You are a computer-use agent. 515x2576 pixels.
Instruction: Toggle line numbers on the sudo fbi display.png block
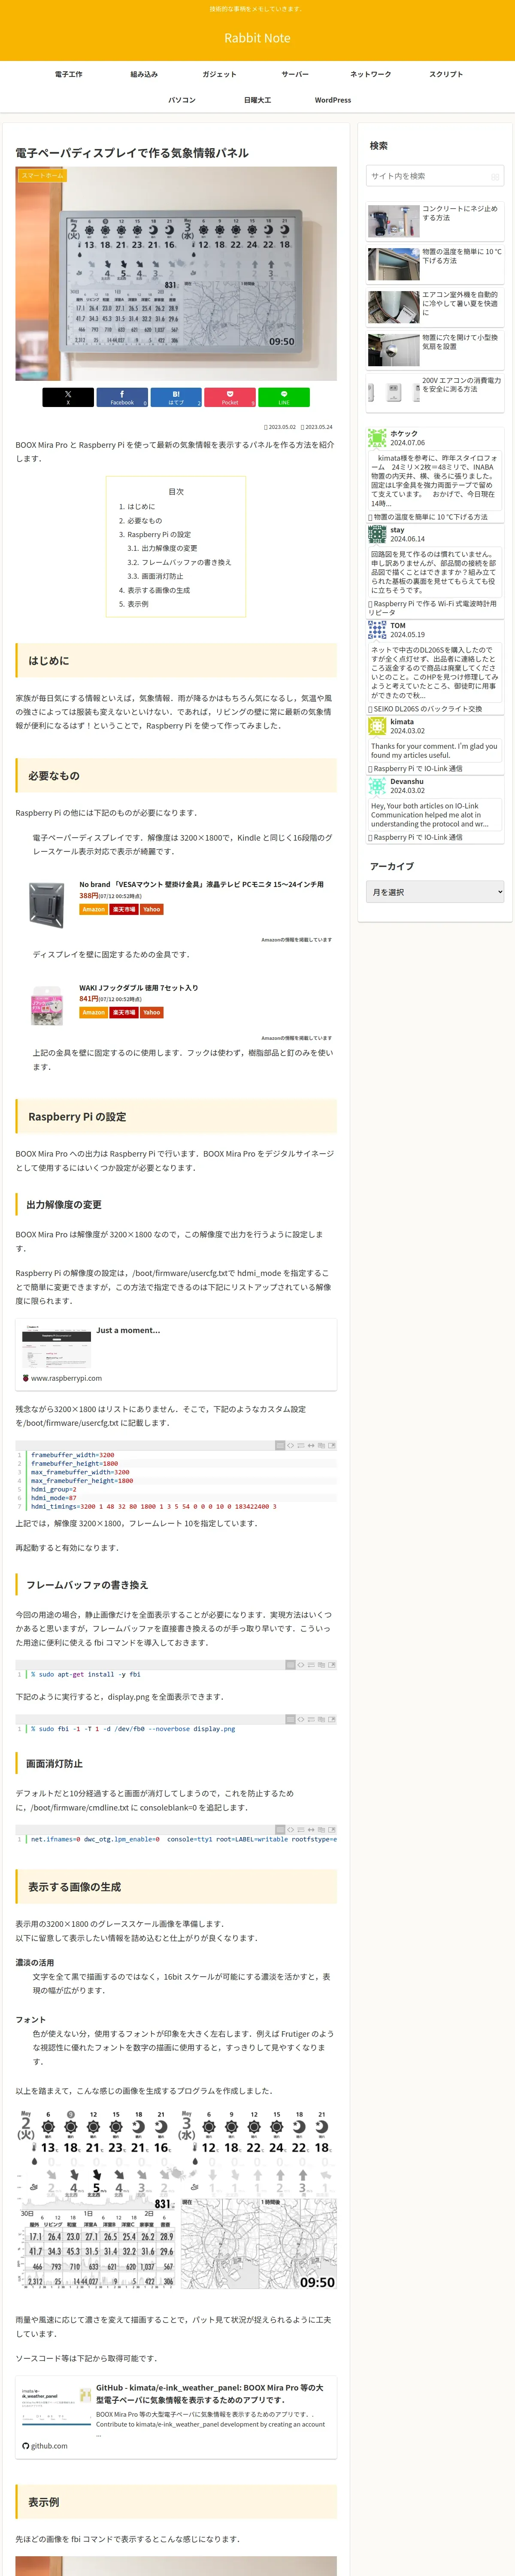(290, 1720)
